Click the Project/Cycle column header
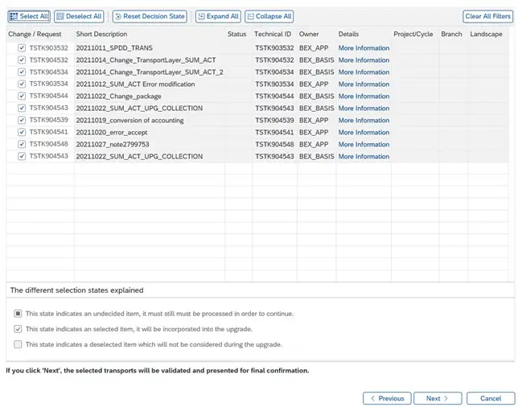The image size is (518, 407). point(413,34)
